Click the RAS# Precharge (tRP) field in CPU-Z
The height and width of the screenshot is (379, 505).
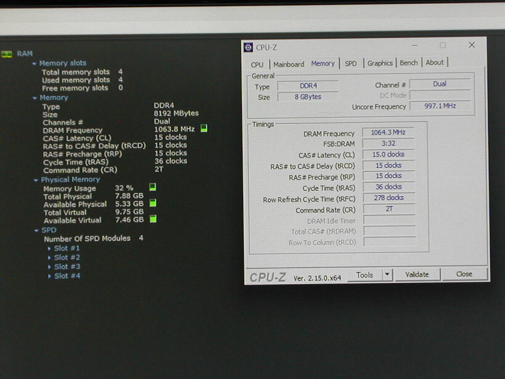click(x=388, y=176)
